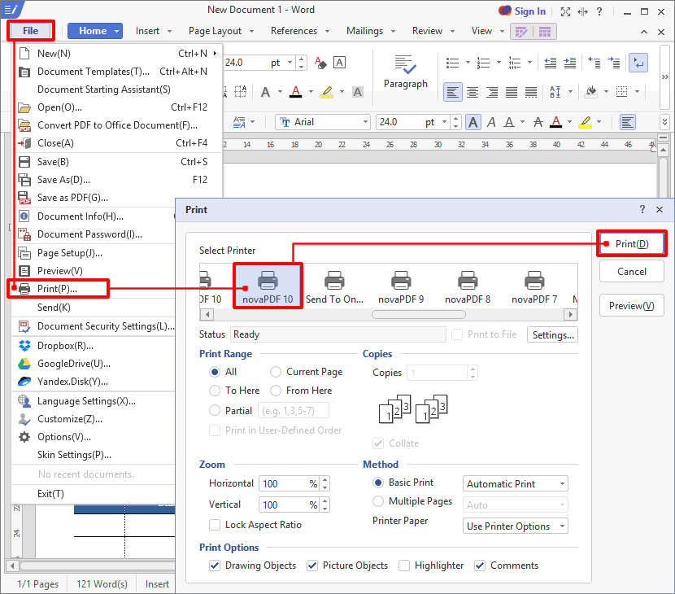Viewport: 675px width, 594px height.
Task: Select the All print range option
Action: pyautogui.click(x=215, y=372)
